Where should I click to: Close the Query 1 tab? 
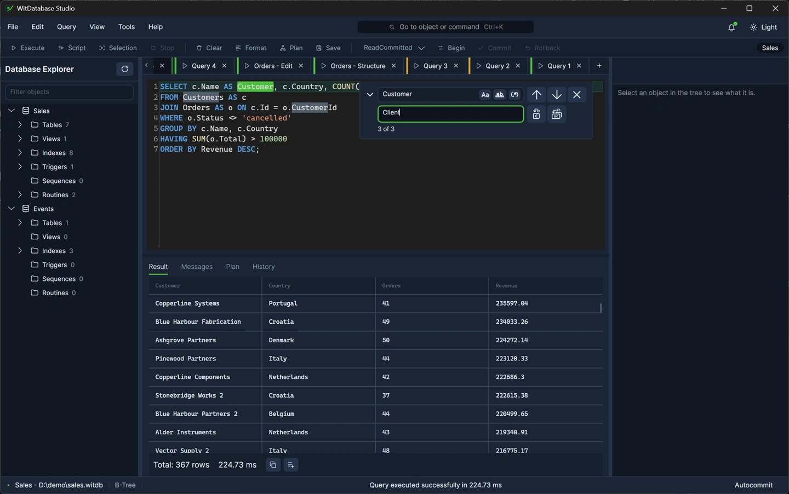tap(579, 66)
